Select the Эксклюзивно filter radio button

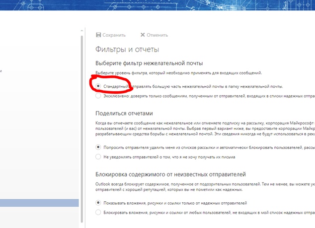click(x=98, y=96)
